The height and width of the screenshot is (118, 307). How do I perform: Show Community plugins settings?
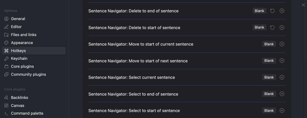pyautogui.click(x=28, y=74)
